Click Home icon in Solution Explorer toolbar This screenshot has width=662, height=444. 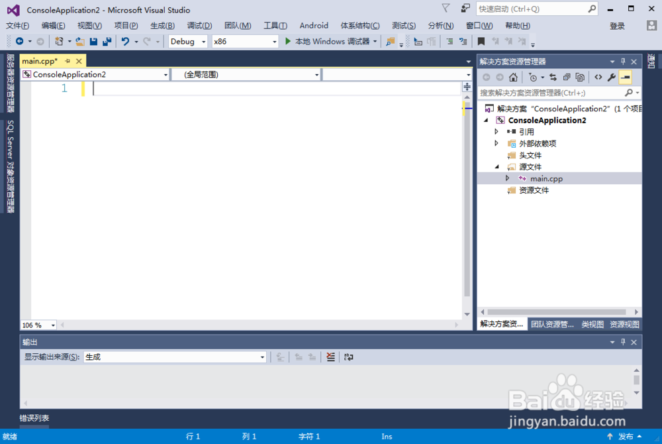pos(513,78)
